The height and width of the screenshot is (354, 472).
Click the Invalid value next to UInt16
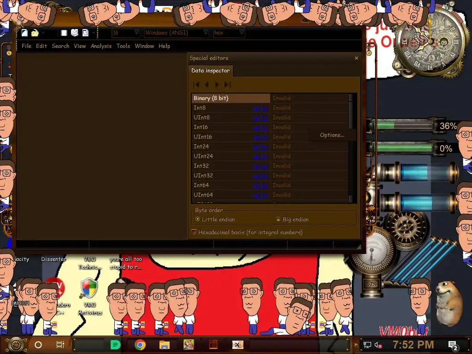point(282,137)
